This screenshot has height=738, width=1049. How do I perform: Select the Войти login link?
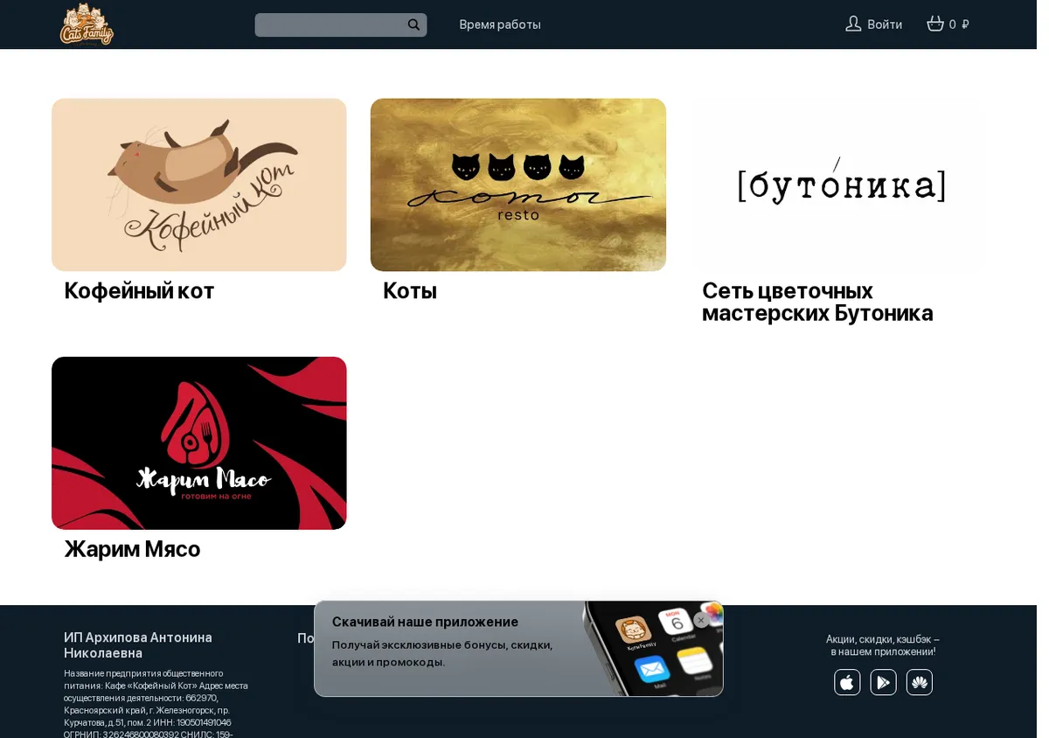(x=885, y=24)
